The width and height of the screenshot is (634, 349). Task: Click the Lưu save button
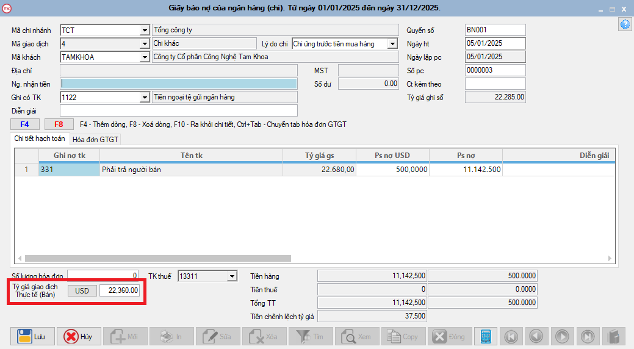(33, 336)
